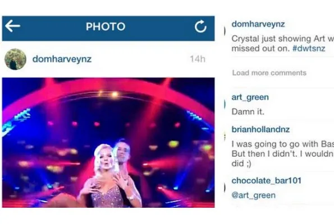Click avatar beside chocolate_bar101 comment
The image size is (334, 224).
tap(225, 188)
